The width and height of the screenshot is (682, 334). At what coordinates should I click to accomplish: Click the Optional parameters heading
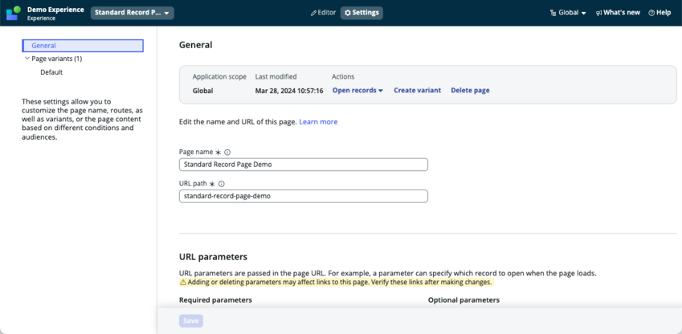click(x=464, y=300)
